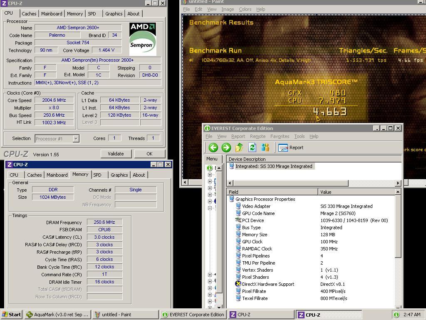The image size is (426, 320).
Task: Click the Report button in EVEREST toolbar
Action: click(x=291, y=147)
